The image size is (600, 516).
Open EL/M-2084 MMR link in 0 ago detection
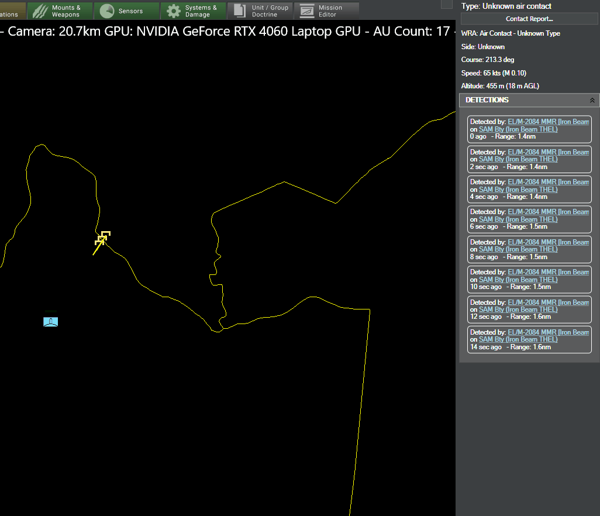pos(548,122)
